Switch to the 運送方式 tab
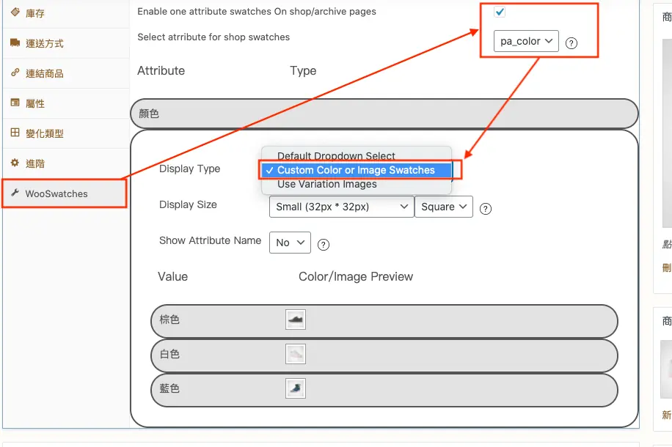 click(x=66, y=43)
